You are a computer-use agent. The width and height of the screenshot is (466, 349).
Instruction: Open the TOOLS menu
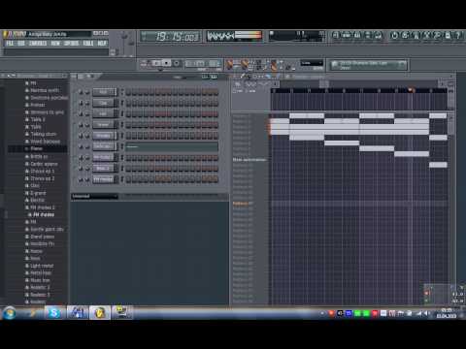88,44
